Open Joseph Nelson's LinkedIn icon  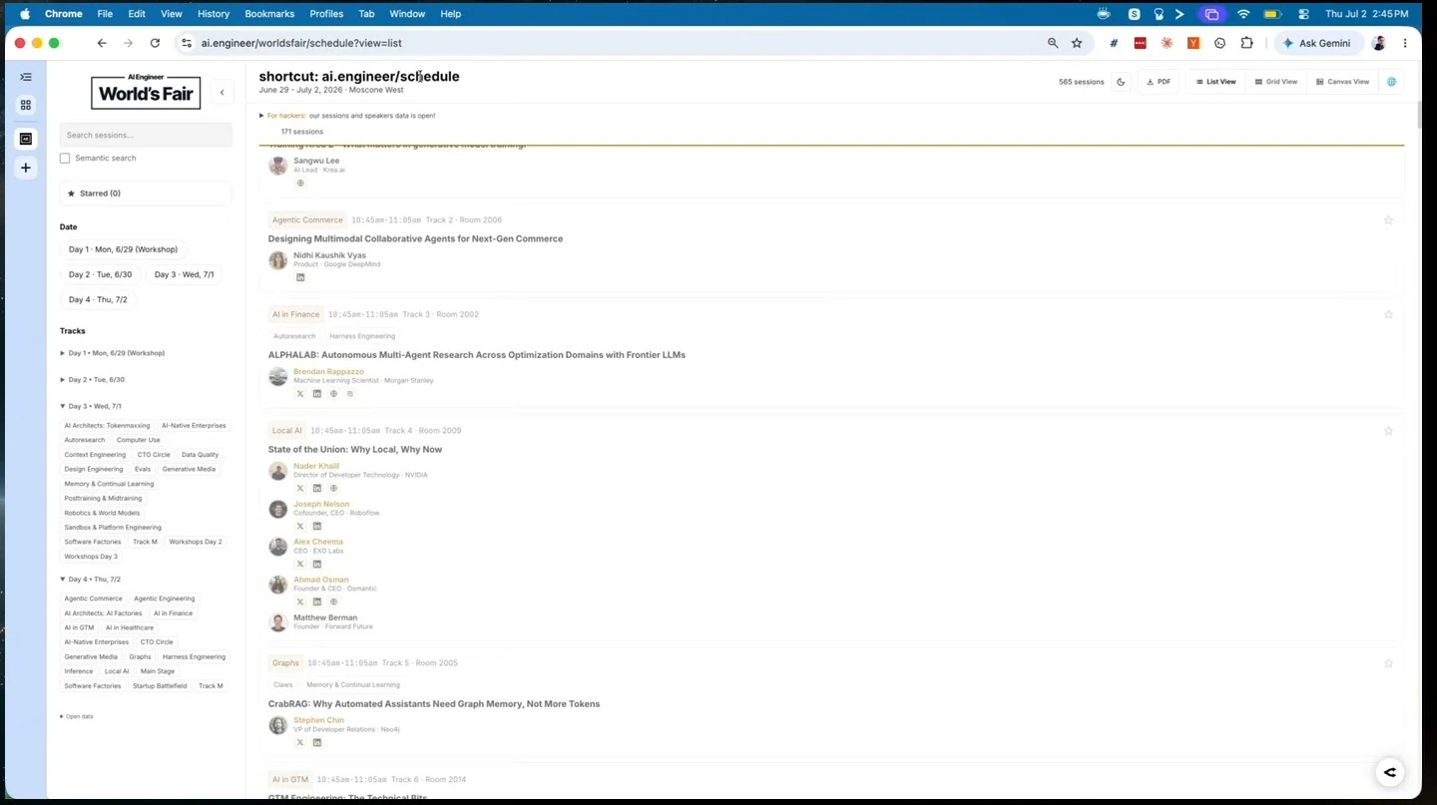click(x=317, y=526)
